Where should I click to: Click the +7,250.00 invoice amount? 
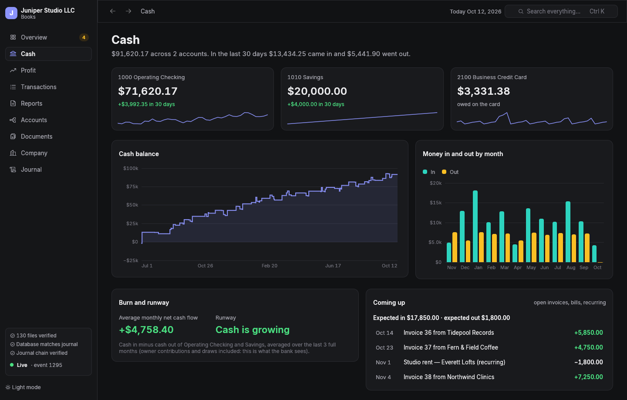click(x=589, y=377)
